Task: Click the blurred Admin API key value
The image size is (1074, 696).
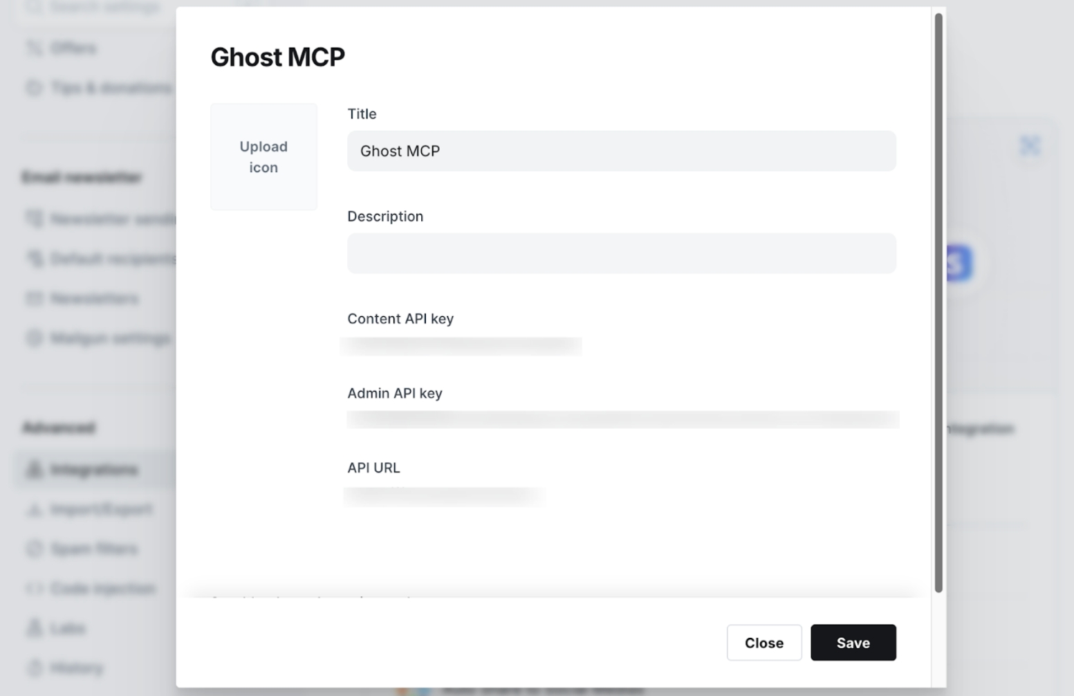Action: tap(623, 419)
